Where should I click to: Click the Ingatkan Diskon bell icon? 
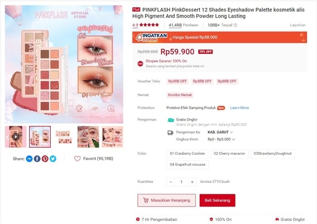coord(139,38)
